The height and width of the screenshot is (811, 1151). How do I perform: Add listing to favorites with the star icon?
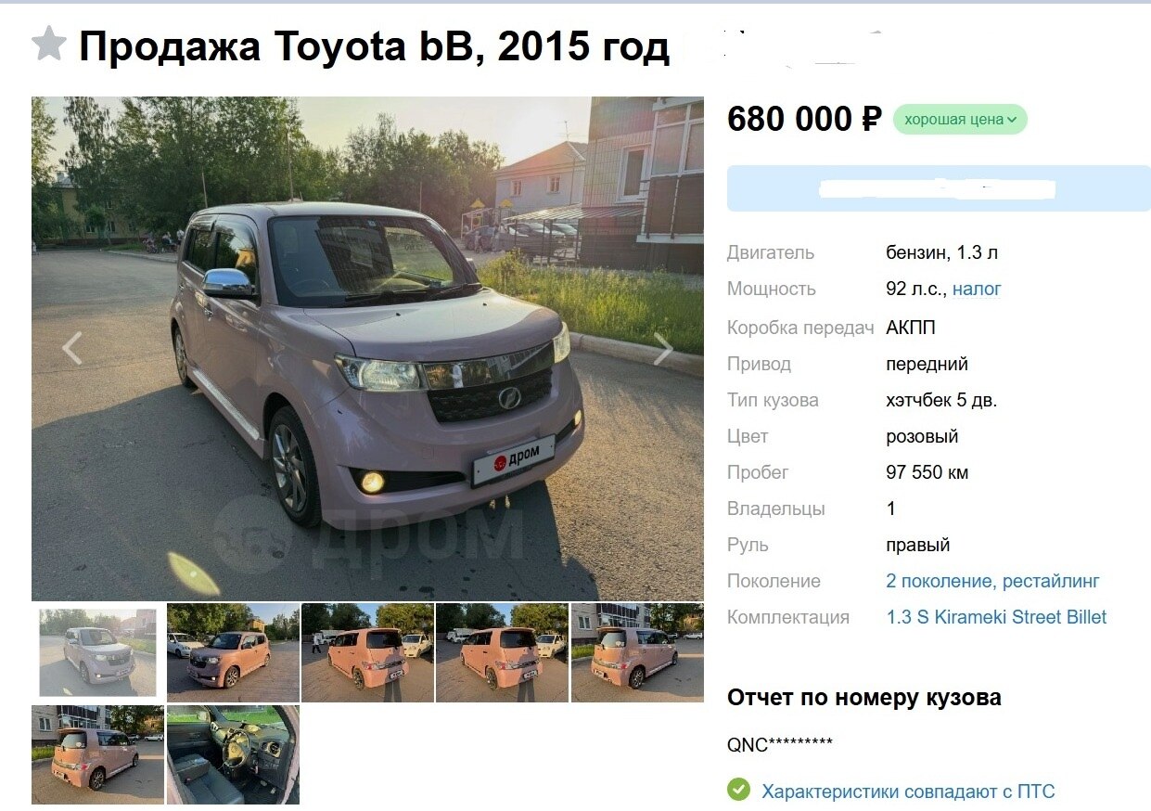coord(48,45)
